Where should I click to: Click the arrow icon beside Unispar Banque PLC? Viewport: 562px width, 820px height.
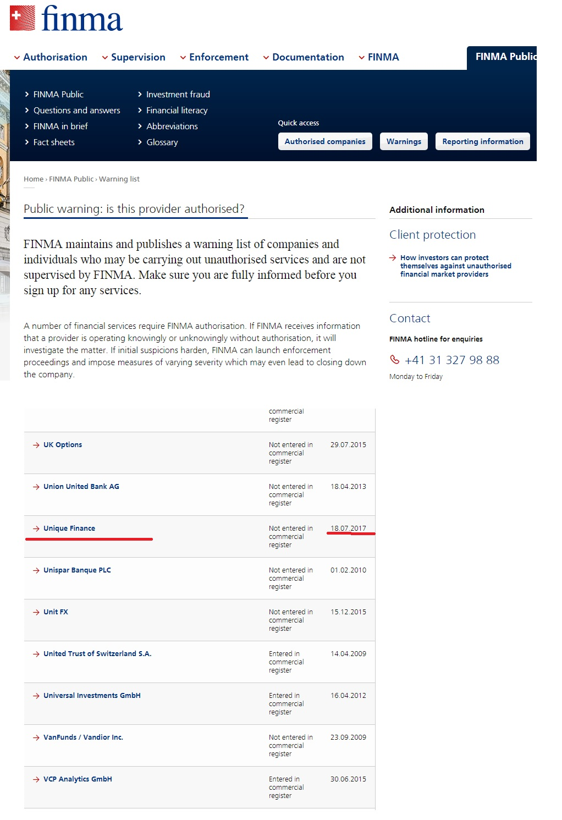[x=36, y=570]
